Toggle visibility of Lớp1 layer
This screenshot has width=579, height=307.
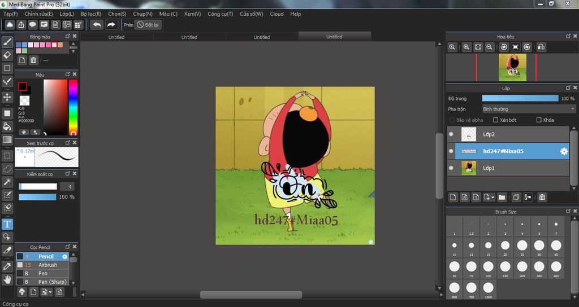coord(451,168)
